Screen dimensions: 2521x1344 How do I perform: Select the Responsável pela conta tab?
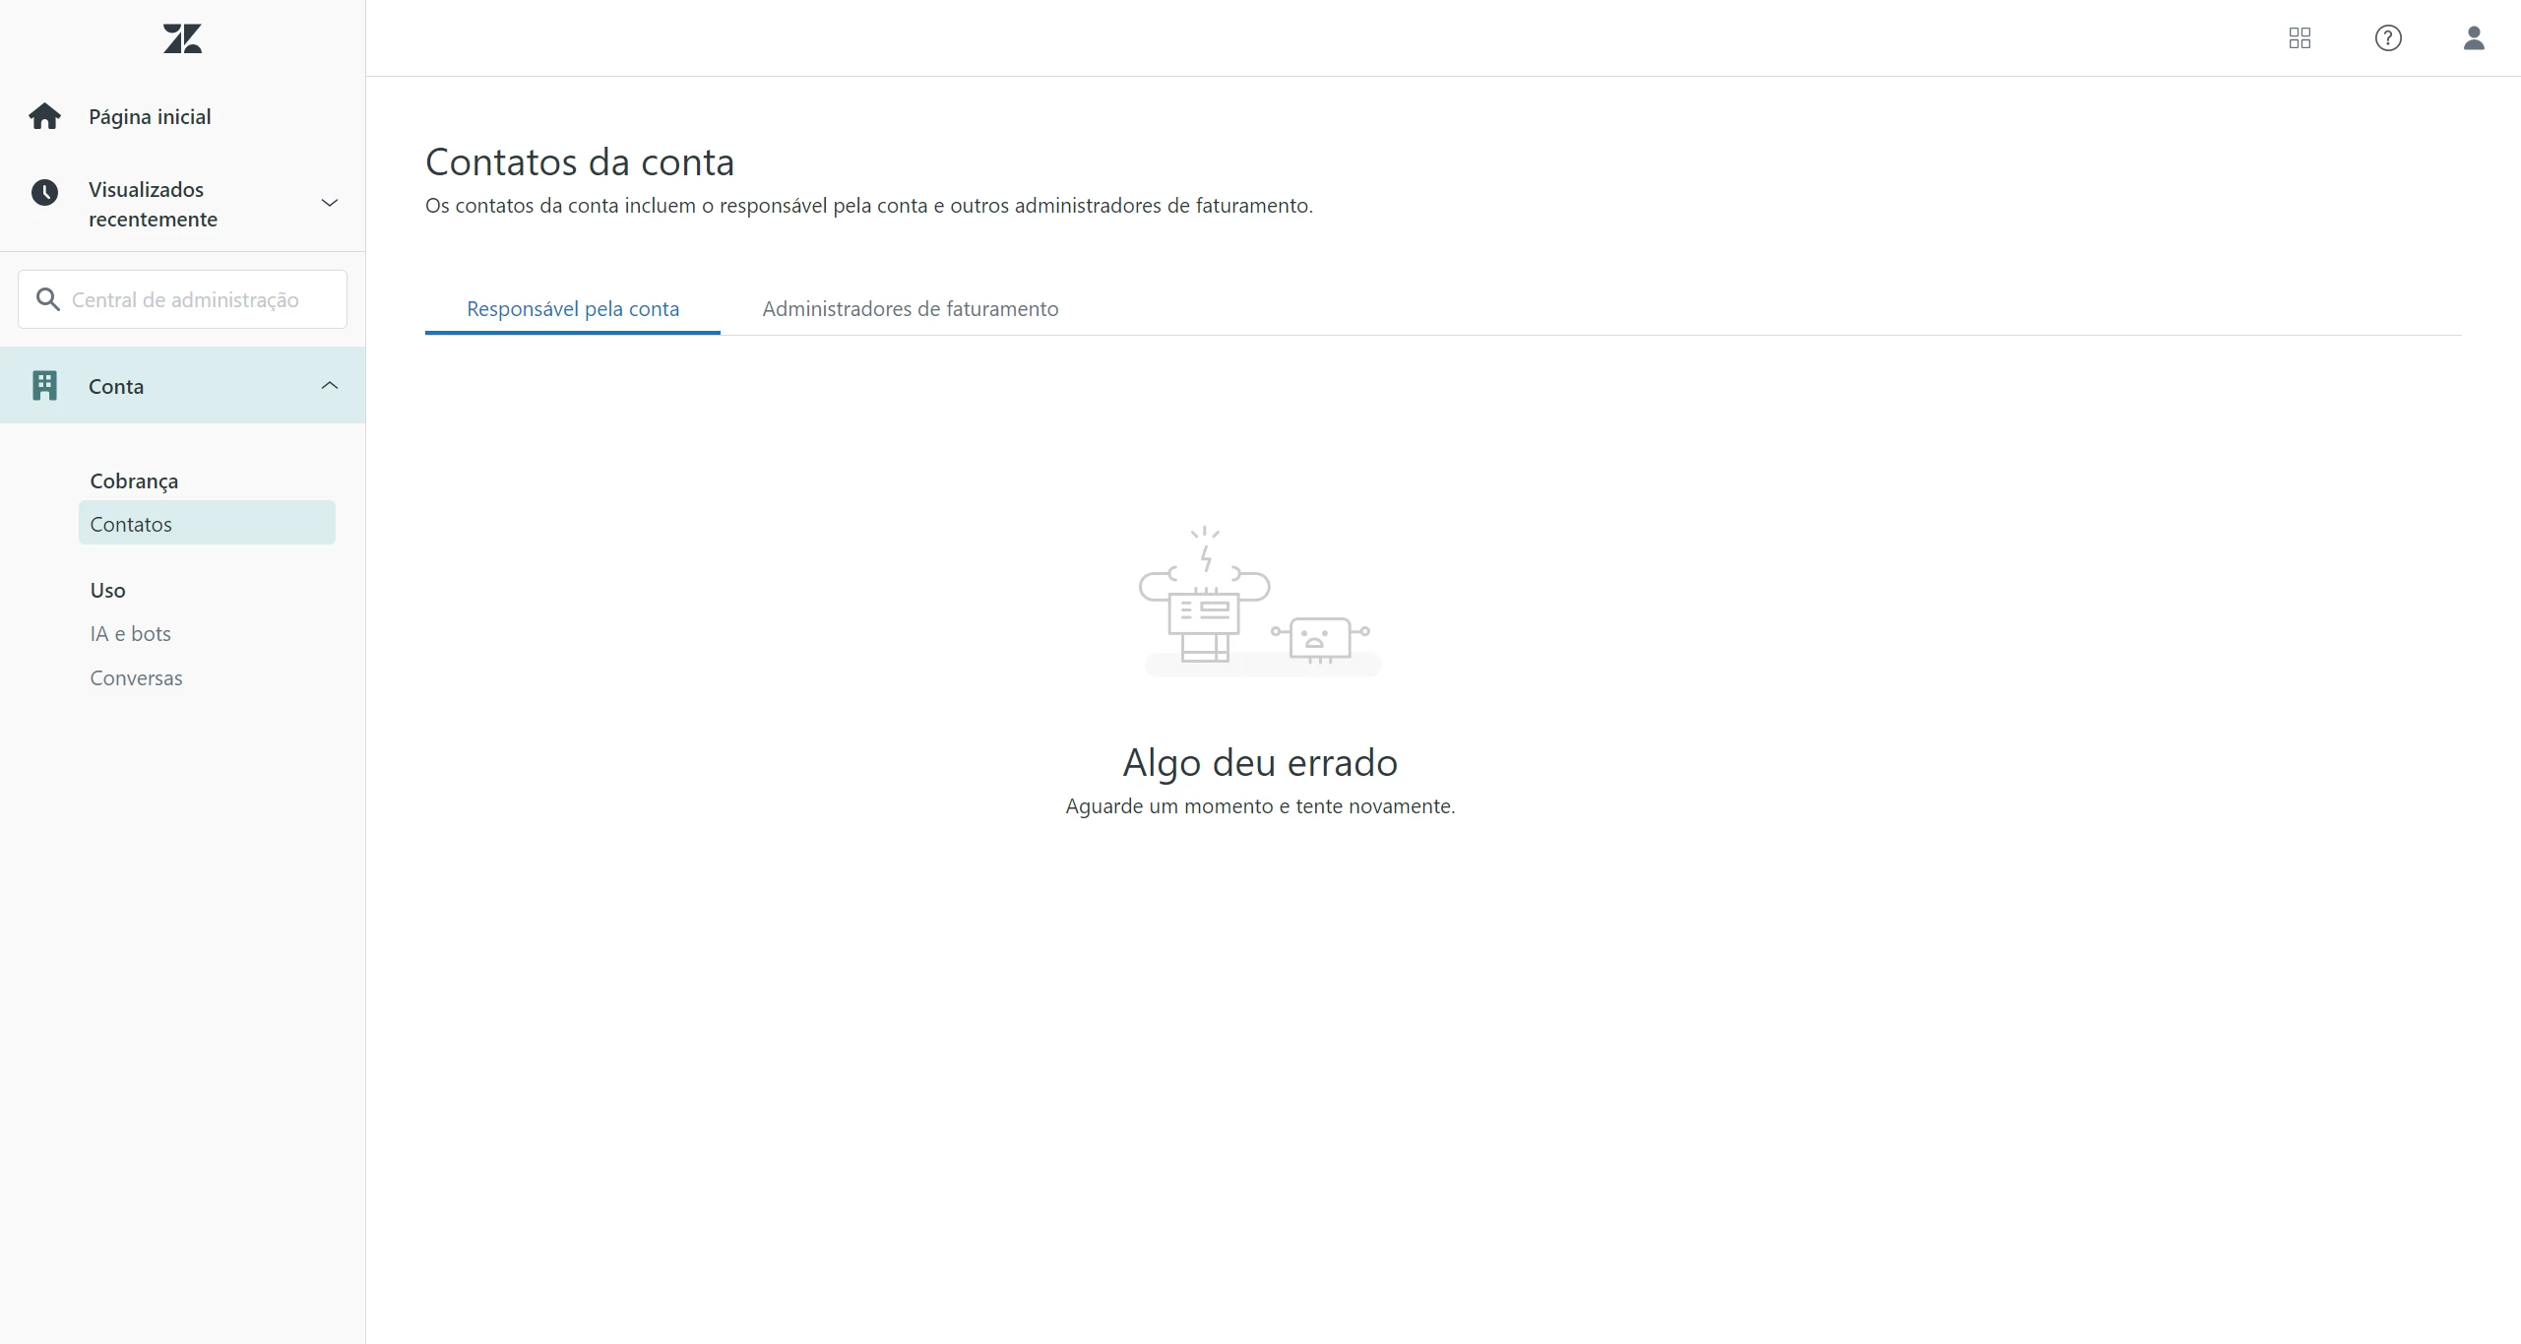[x=573, y=309]
